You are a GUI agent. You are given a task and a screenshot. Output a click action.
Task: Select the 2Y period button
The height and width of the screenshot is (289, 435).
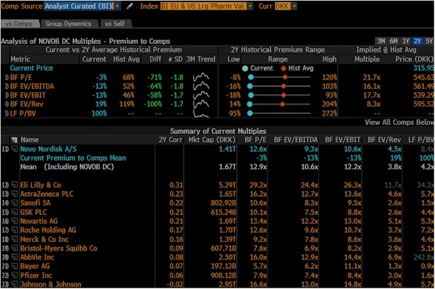(417, 41)
